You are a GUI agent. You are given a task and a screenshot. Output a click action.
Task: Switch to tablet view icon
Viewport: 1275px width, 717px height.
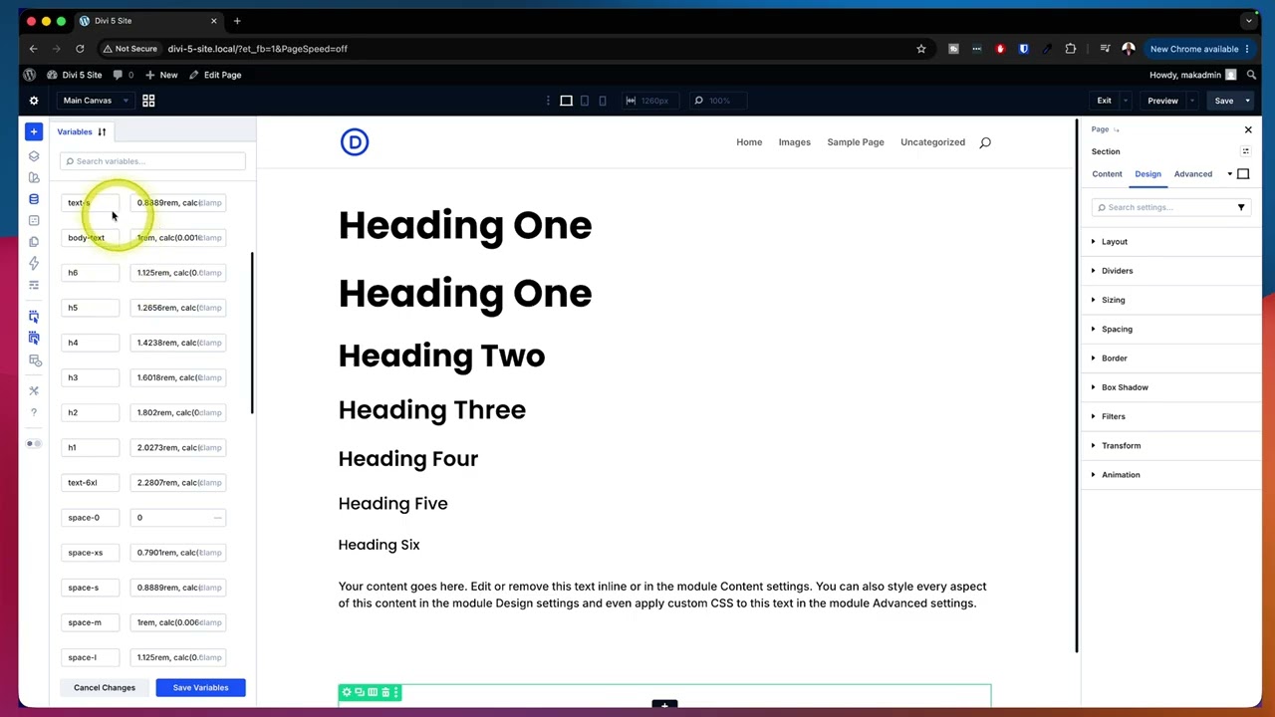coord(585,101)
